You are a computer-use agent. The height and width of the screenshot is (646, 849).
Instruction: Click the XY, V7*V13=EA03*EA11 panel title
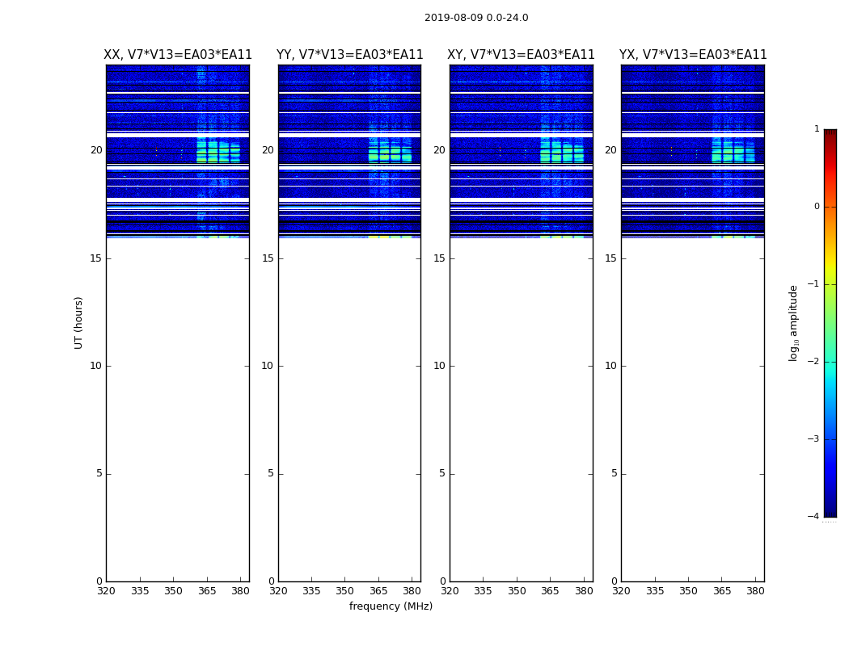[521, 55]
